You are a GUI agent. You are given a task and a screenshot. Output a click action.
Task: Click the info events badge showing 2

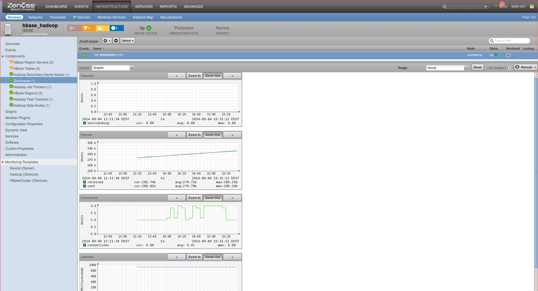click(117, 28)
